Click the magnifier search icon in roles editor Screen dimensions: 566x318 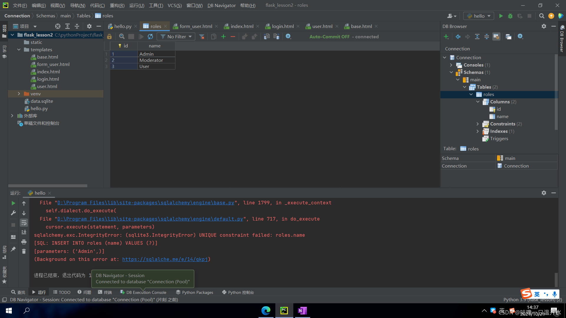point(122,37)
